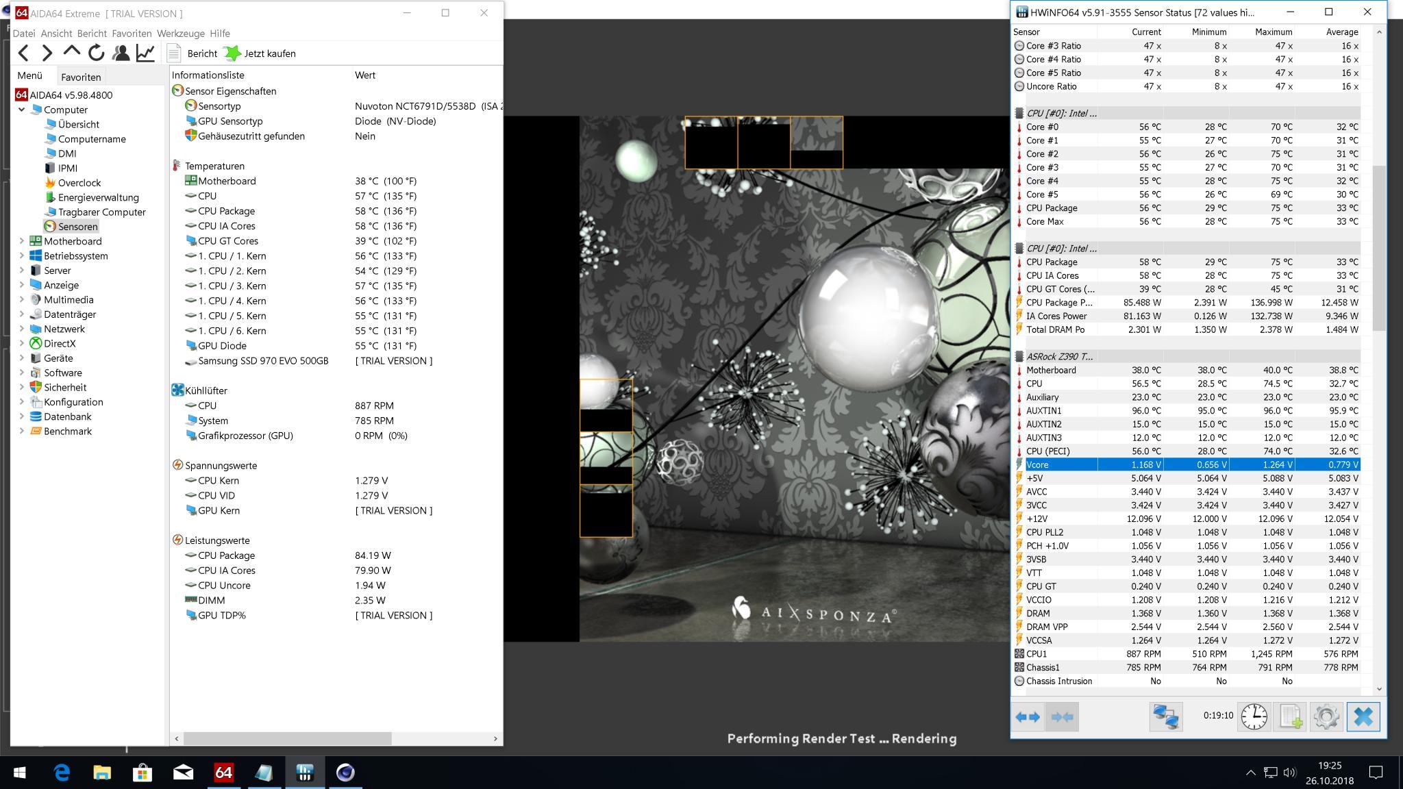Screen dimensions: 1403x789
Task: Expand the Netzwerk tree node
Action: click(x=21, y=329)
